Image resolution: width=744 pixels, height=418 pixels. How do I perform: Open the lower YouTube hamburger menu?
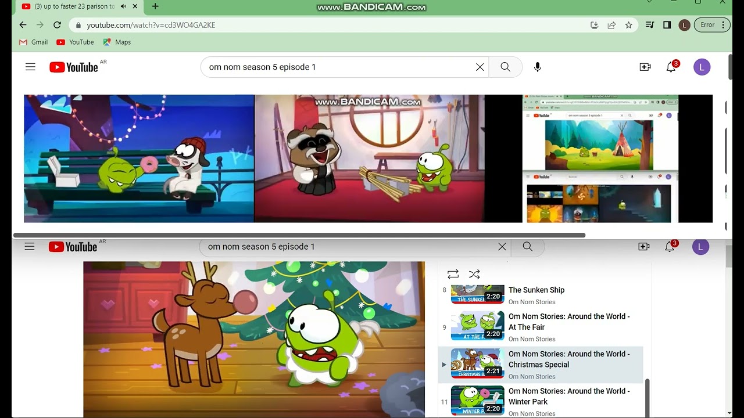pos(30,247)
